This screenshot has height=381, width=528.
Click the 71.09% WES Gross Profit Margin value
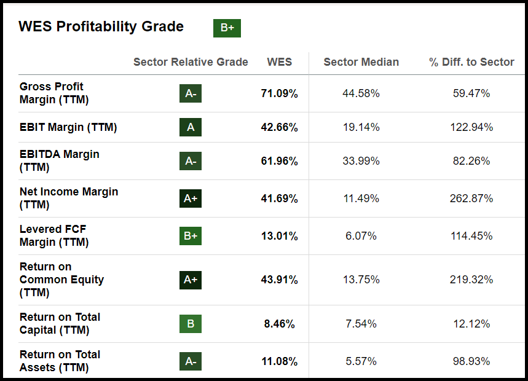tap(280, 93)
